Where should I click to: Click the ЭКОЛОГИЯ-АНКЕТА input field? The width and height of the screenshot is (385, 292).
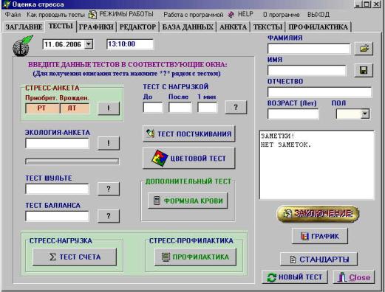[57, 143]
